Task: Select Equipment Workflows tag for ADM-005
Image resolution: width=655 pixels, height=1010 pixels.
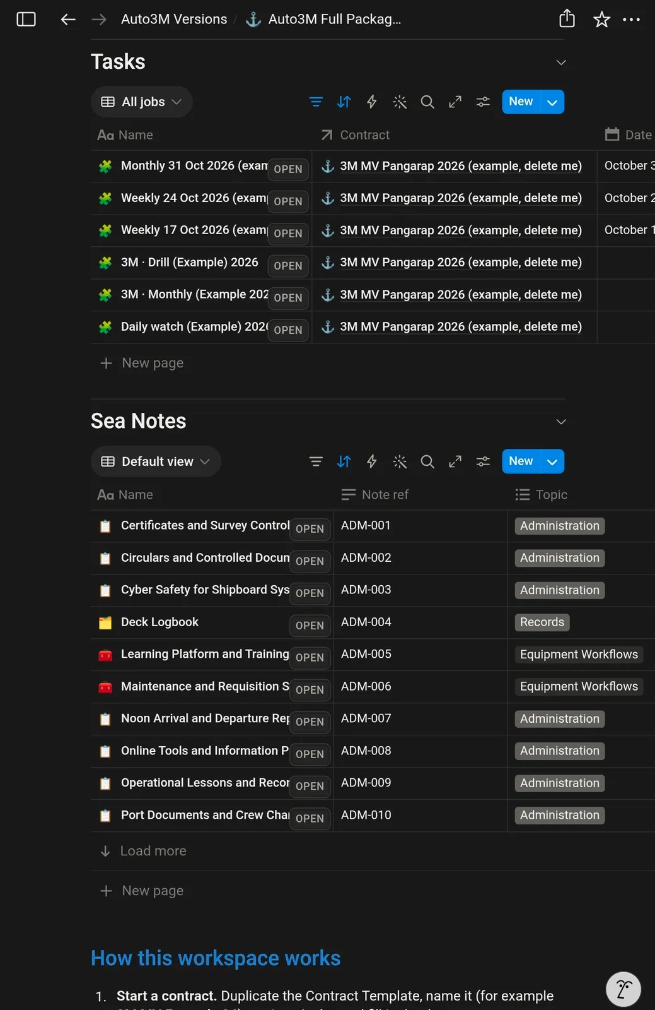Action: click(579, 655)
